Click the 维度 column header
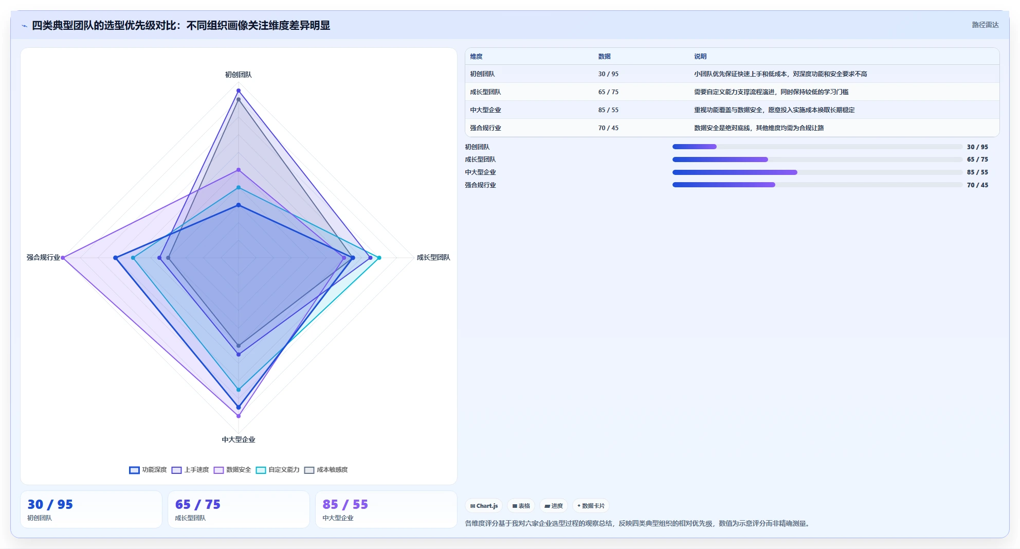This screenshot has height=549, width=1020. coord(477,57)
